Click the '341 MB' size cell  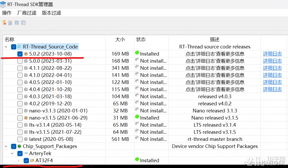tap(120, 68)
